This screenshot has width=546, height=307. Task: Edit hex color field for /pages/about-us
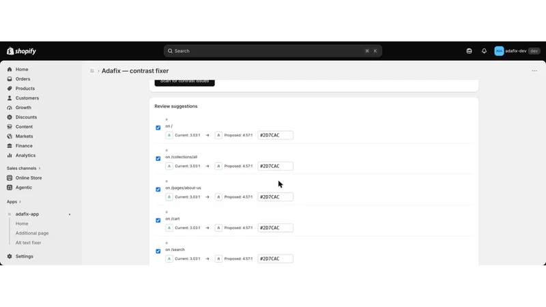276,197
